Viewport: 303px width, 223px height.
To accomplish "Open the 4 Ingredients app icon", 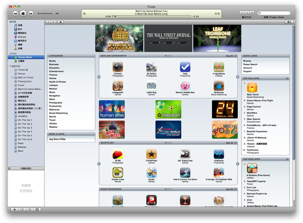I will pyautogui.click(x=219, y=67).
